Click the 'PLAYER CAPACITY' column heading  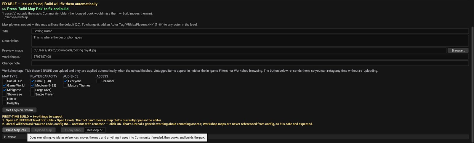click(44, 76)
